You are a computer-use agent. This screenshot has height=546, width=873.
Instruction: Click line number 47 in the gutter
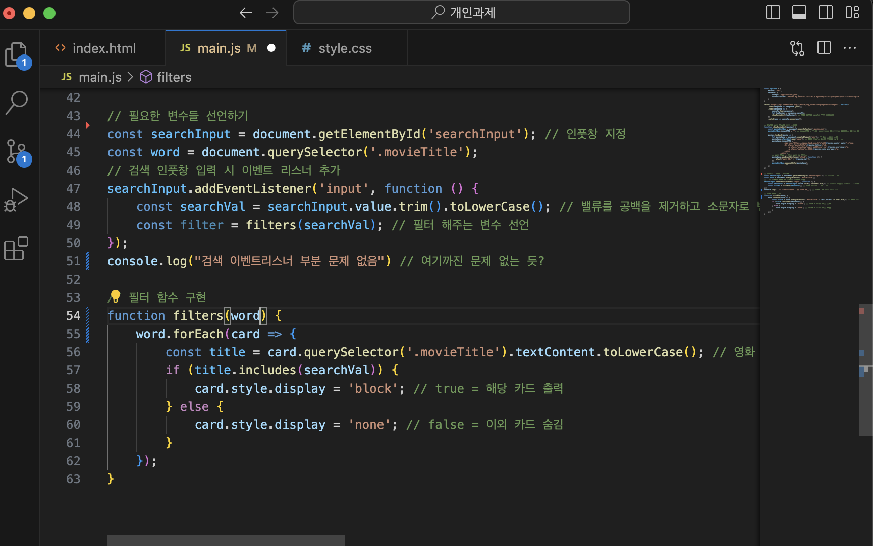click(73, 189)
